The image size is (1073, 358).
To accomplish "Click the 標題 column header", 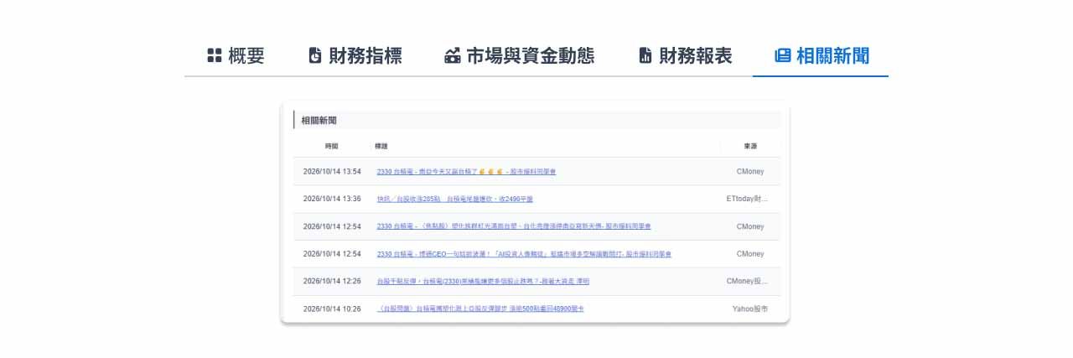I will (x=381, y=146).
